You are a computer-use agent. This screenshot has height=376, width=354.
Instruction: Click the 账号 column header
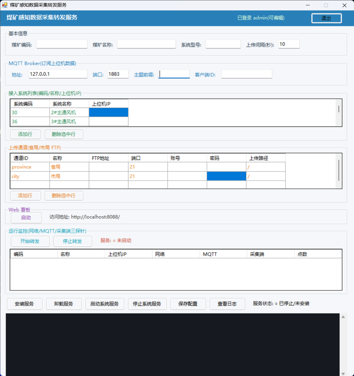[x=187, y=158]
